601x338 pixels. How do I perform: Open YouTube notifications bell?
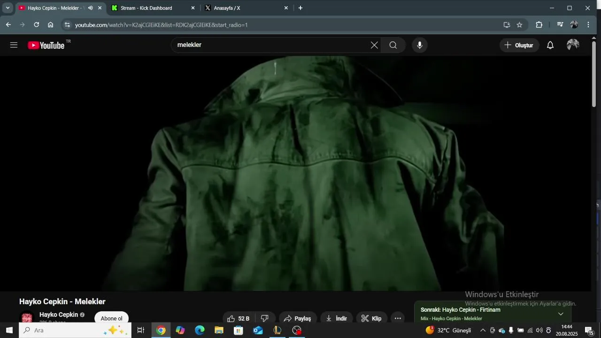(x=550, y=45)
